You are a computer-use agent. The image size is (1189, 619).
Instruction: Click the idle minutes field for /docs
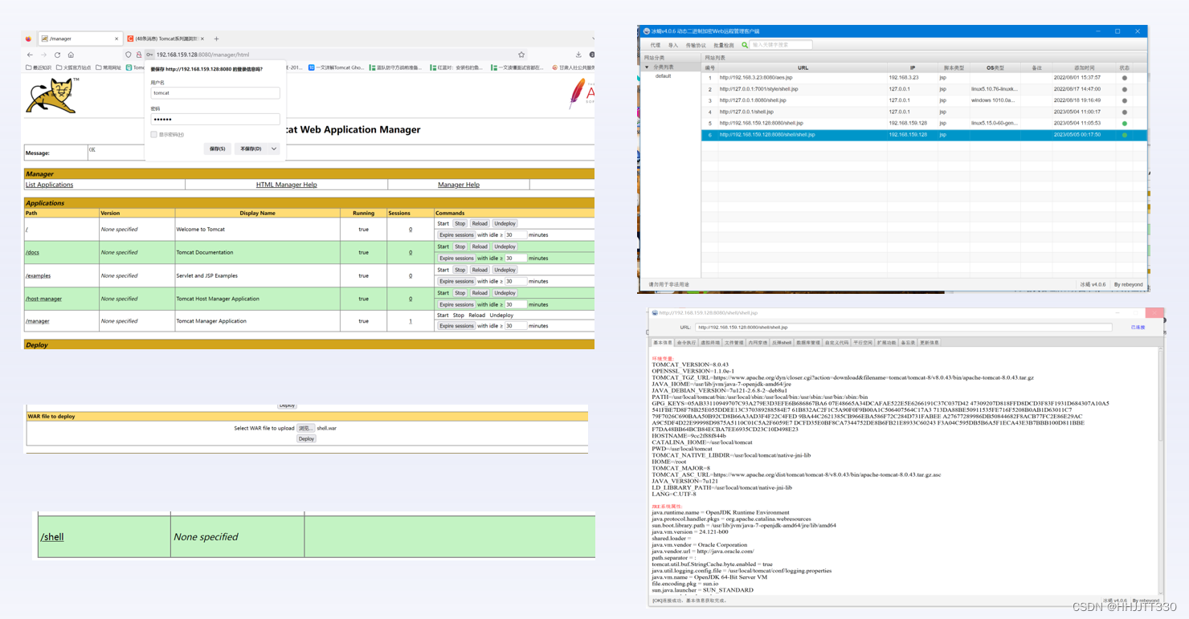click(x=515, y=259)
